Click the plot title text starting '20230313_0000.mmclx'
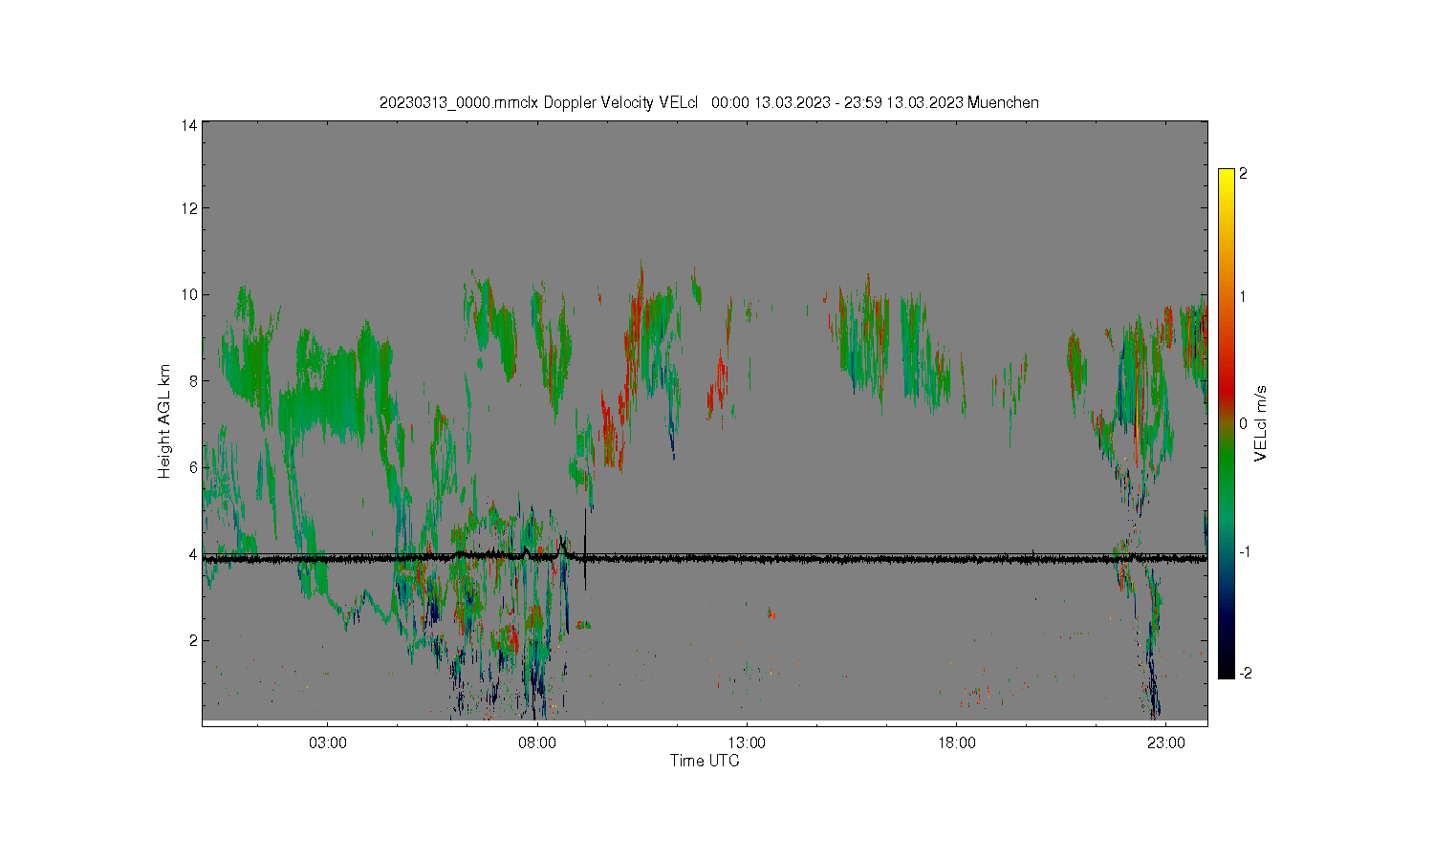 point(708,102)
